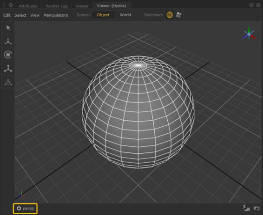
Task: Open the persp camera dropdown
Action: [x=25, y=208]
